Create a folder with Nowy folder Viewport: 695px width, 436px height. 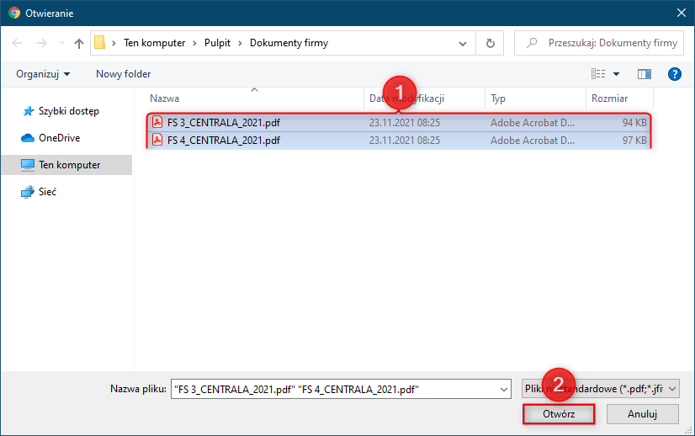(123, 74)
